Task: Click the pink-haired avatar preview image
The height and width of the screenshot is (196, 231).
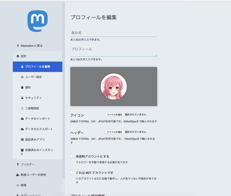Action: click(x=114, y=86)
